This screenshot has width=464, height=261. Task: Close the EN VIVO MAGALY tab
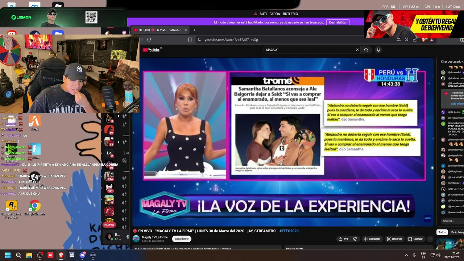(186, 30)
